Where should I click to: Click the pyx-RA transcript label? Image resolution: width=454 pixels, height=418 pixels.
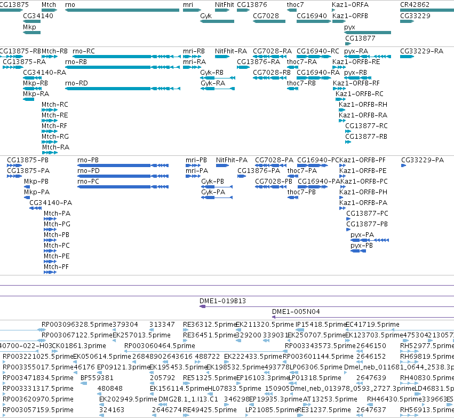click(x=356, y=51)
